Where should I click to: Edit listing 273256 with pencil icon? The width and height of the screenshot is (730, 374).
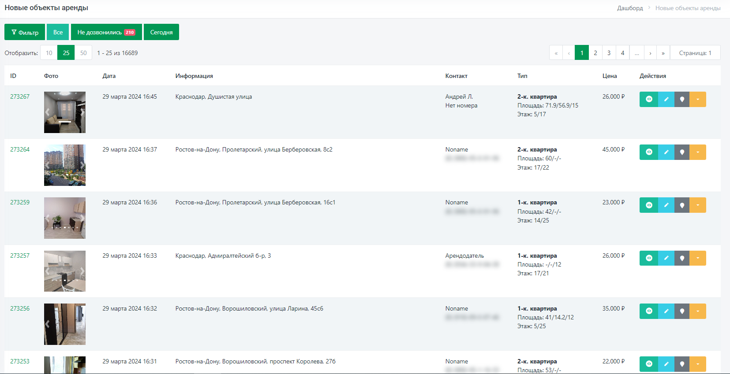tap(666, 311)
